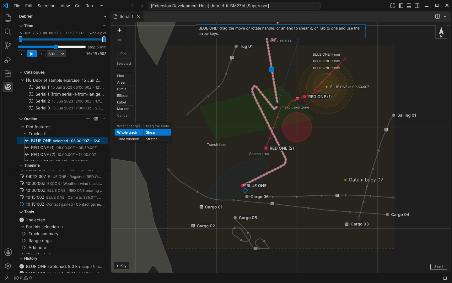Open the View menu
This screenshot has height=283, width=452.
tap(65, 6)
